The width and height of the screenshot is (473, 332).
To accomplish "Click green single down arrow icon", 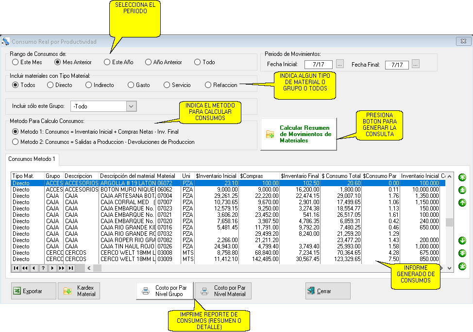I will click(x=462, y=241).
